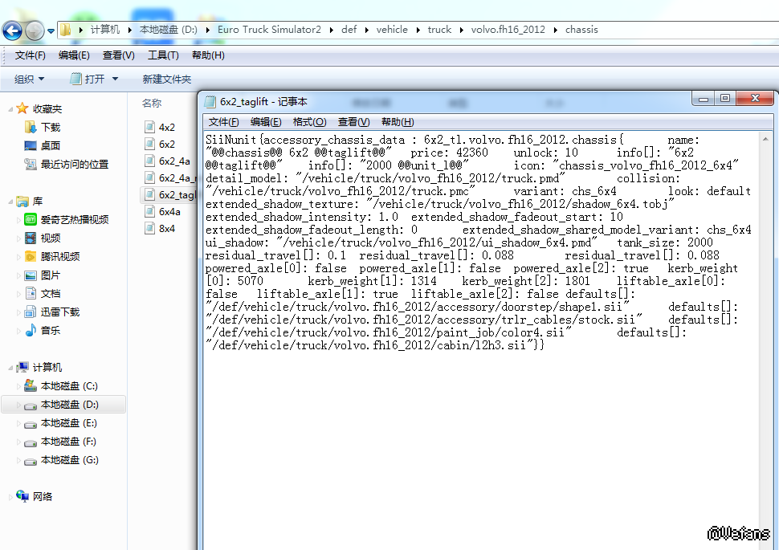Open 迅雷下载 library folder
This screenshot has width=779, height=550.
tap(60, 312)
